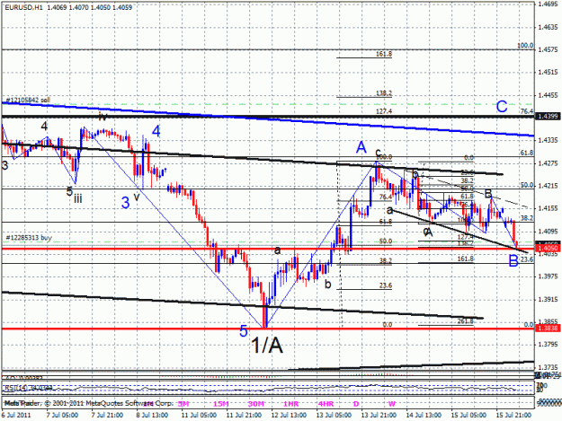Click the black 1.4399 price tag
Image resolution: width=562 pixels, height=421 pixels.
click(548, 117)
